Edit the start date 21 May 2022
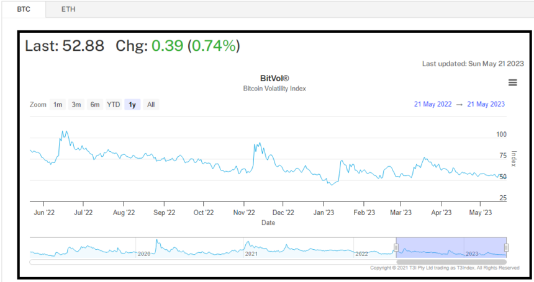The height and width of the screenshot is (282, 534). pyautogui.click(x=432, y=105)
